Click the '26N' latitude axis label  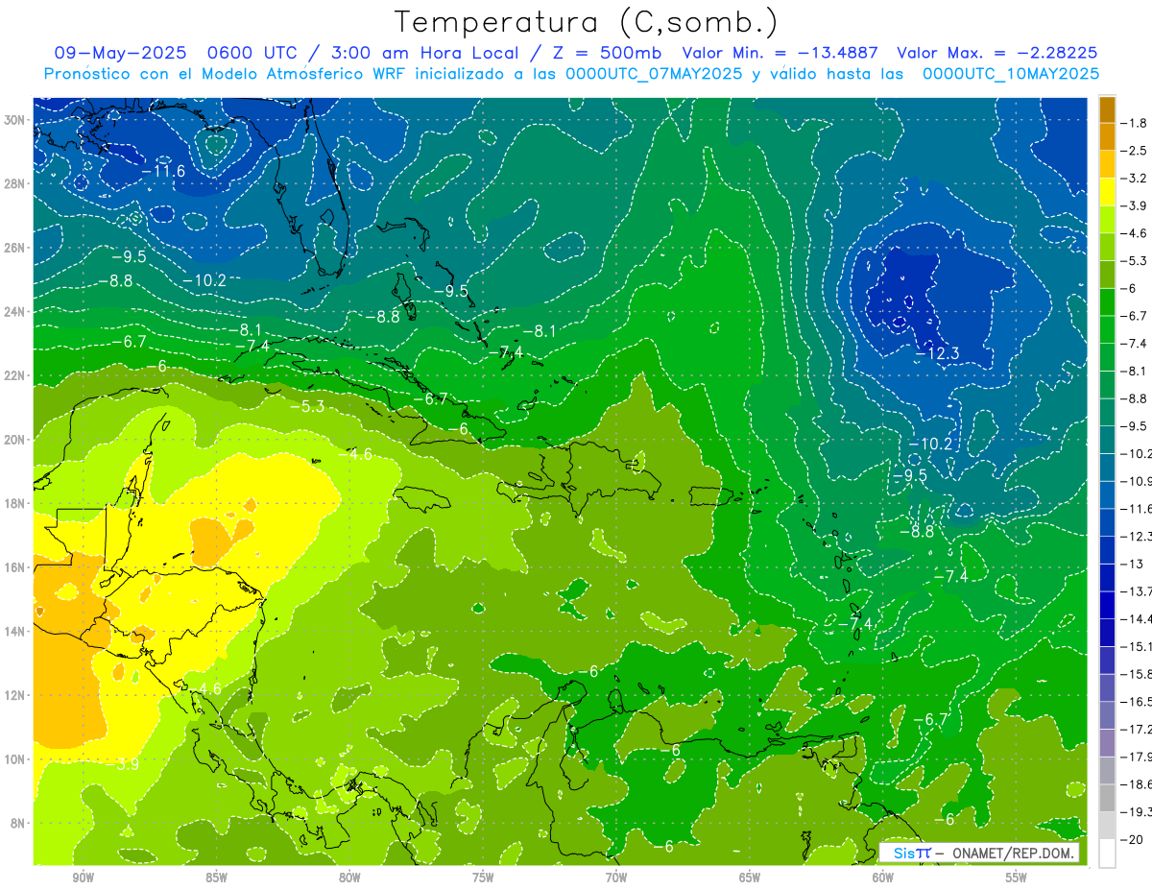tap(15, 248)
